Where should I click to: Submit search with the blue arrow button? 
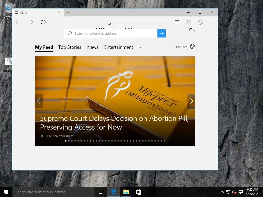tap(162, 33)
